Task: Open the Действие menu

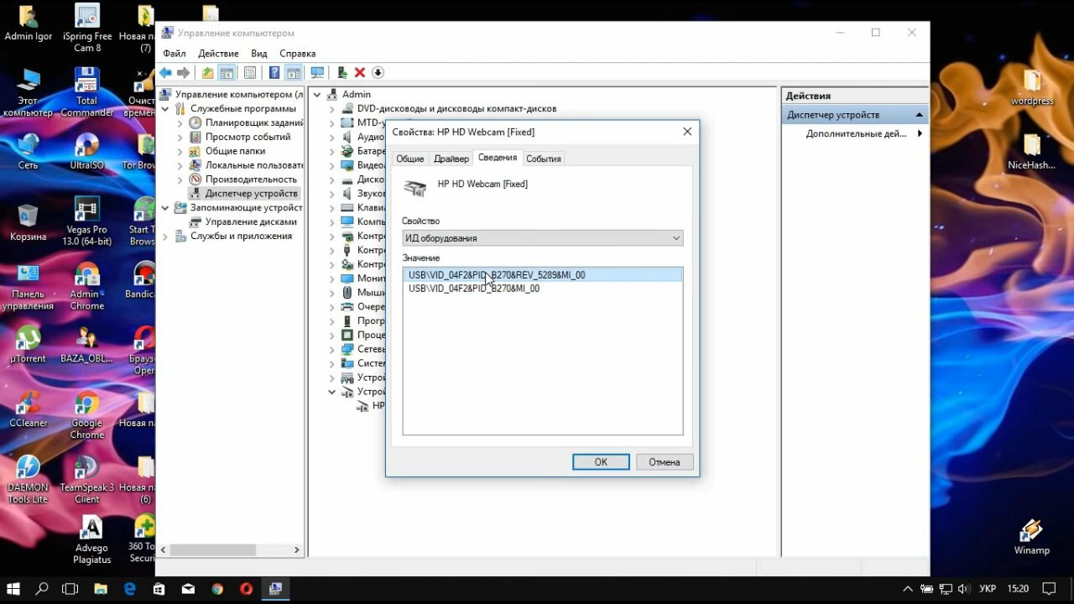Action: 218,54
